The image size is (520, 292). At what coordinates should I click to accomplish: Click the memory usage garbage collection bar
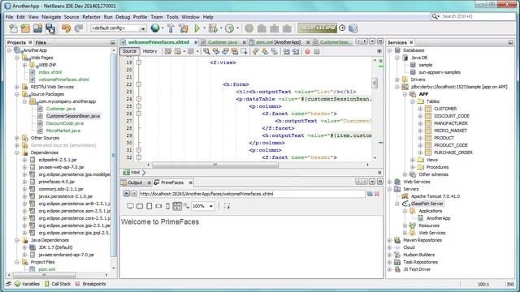318,28
